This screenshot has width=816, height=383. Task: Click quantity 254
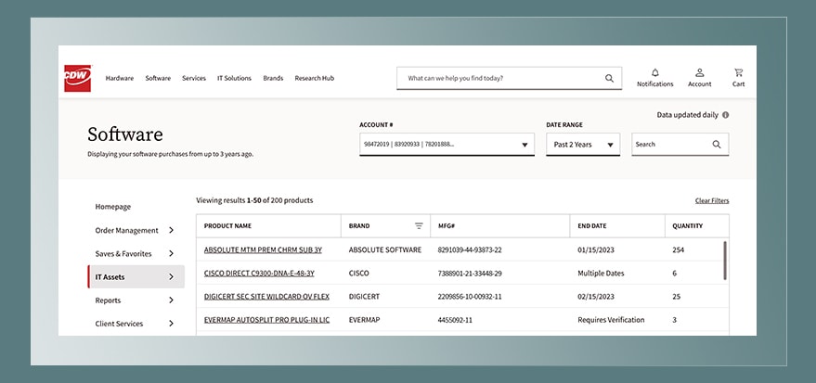(678, 250)
